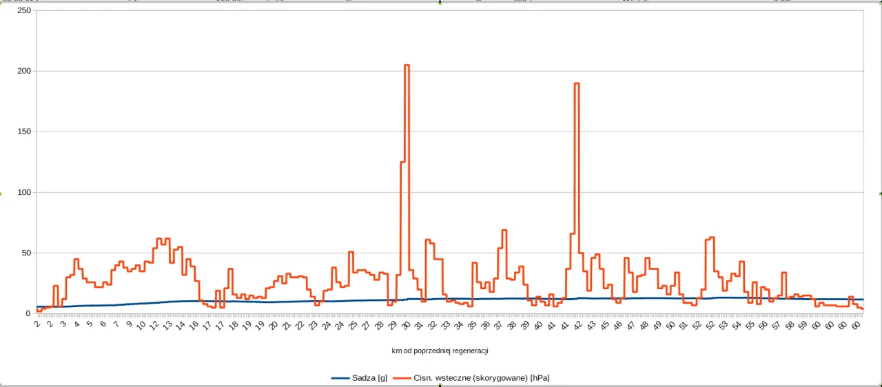Click the X axis label '14'
Viewport: 882px width, 387px height.
181,325
